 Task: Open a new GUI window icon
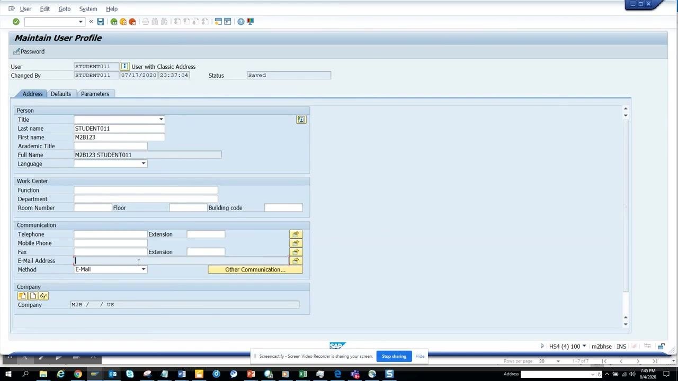218,22
